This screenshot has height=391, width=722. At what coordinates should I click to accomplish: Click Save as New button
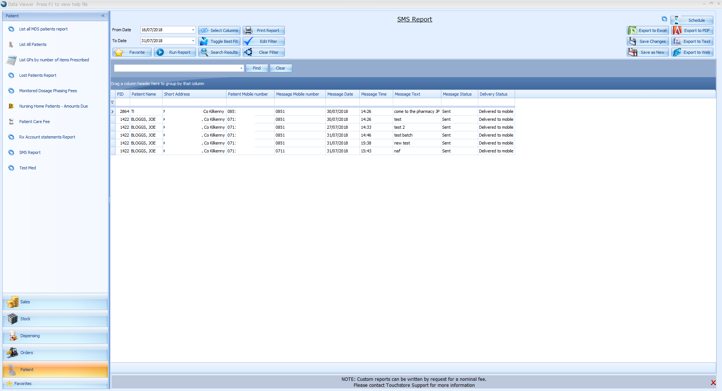click(648, 52)
